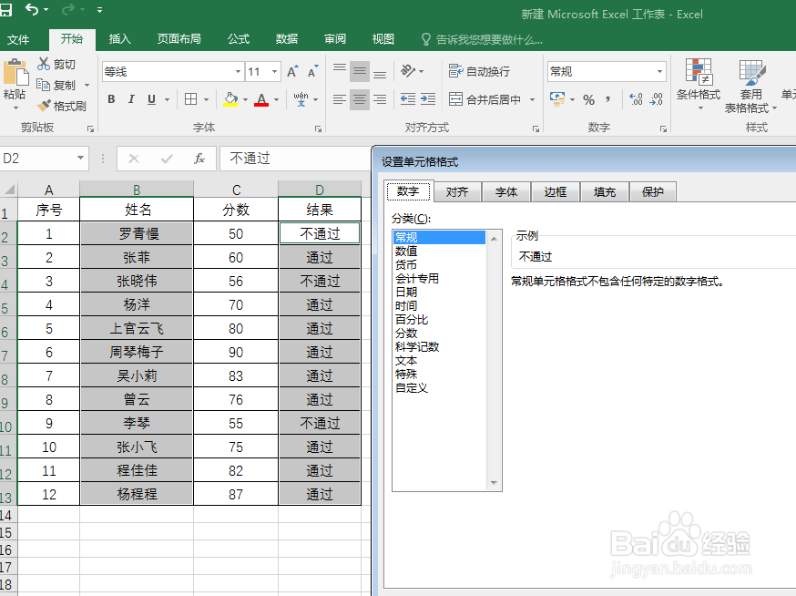Click the Decrease Indent icon
The width and height of the screenshot is (796, 596).
[408, 99]
